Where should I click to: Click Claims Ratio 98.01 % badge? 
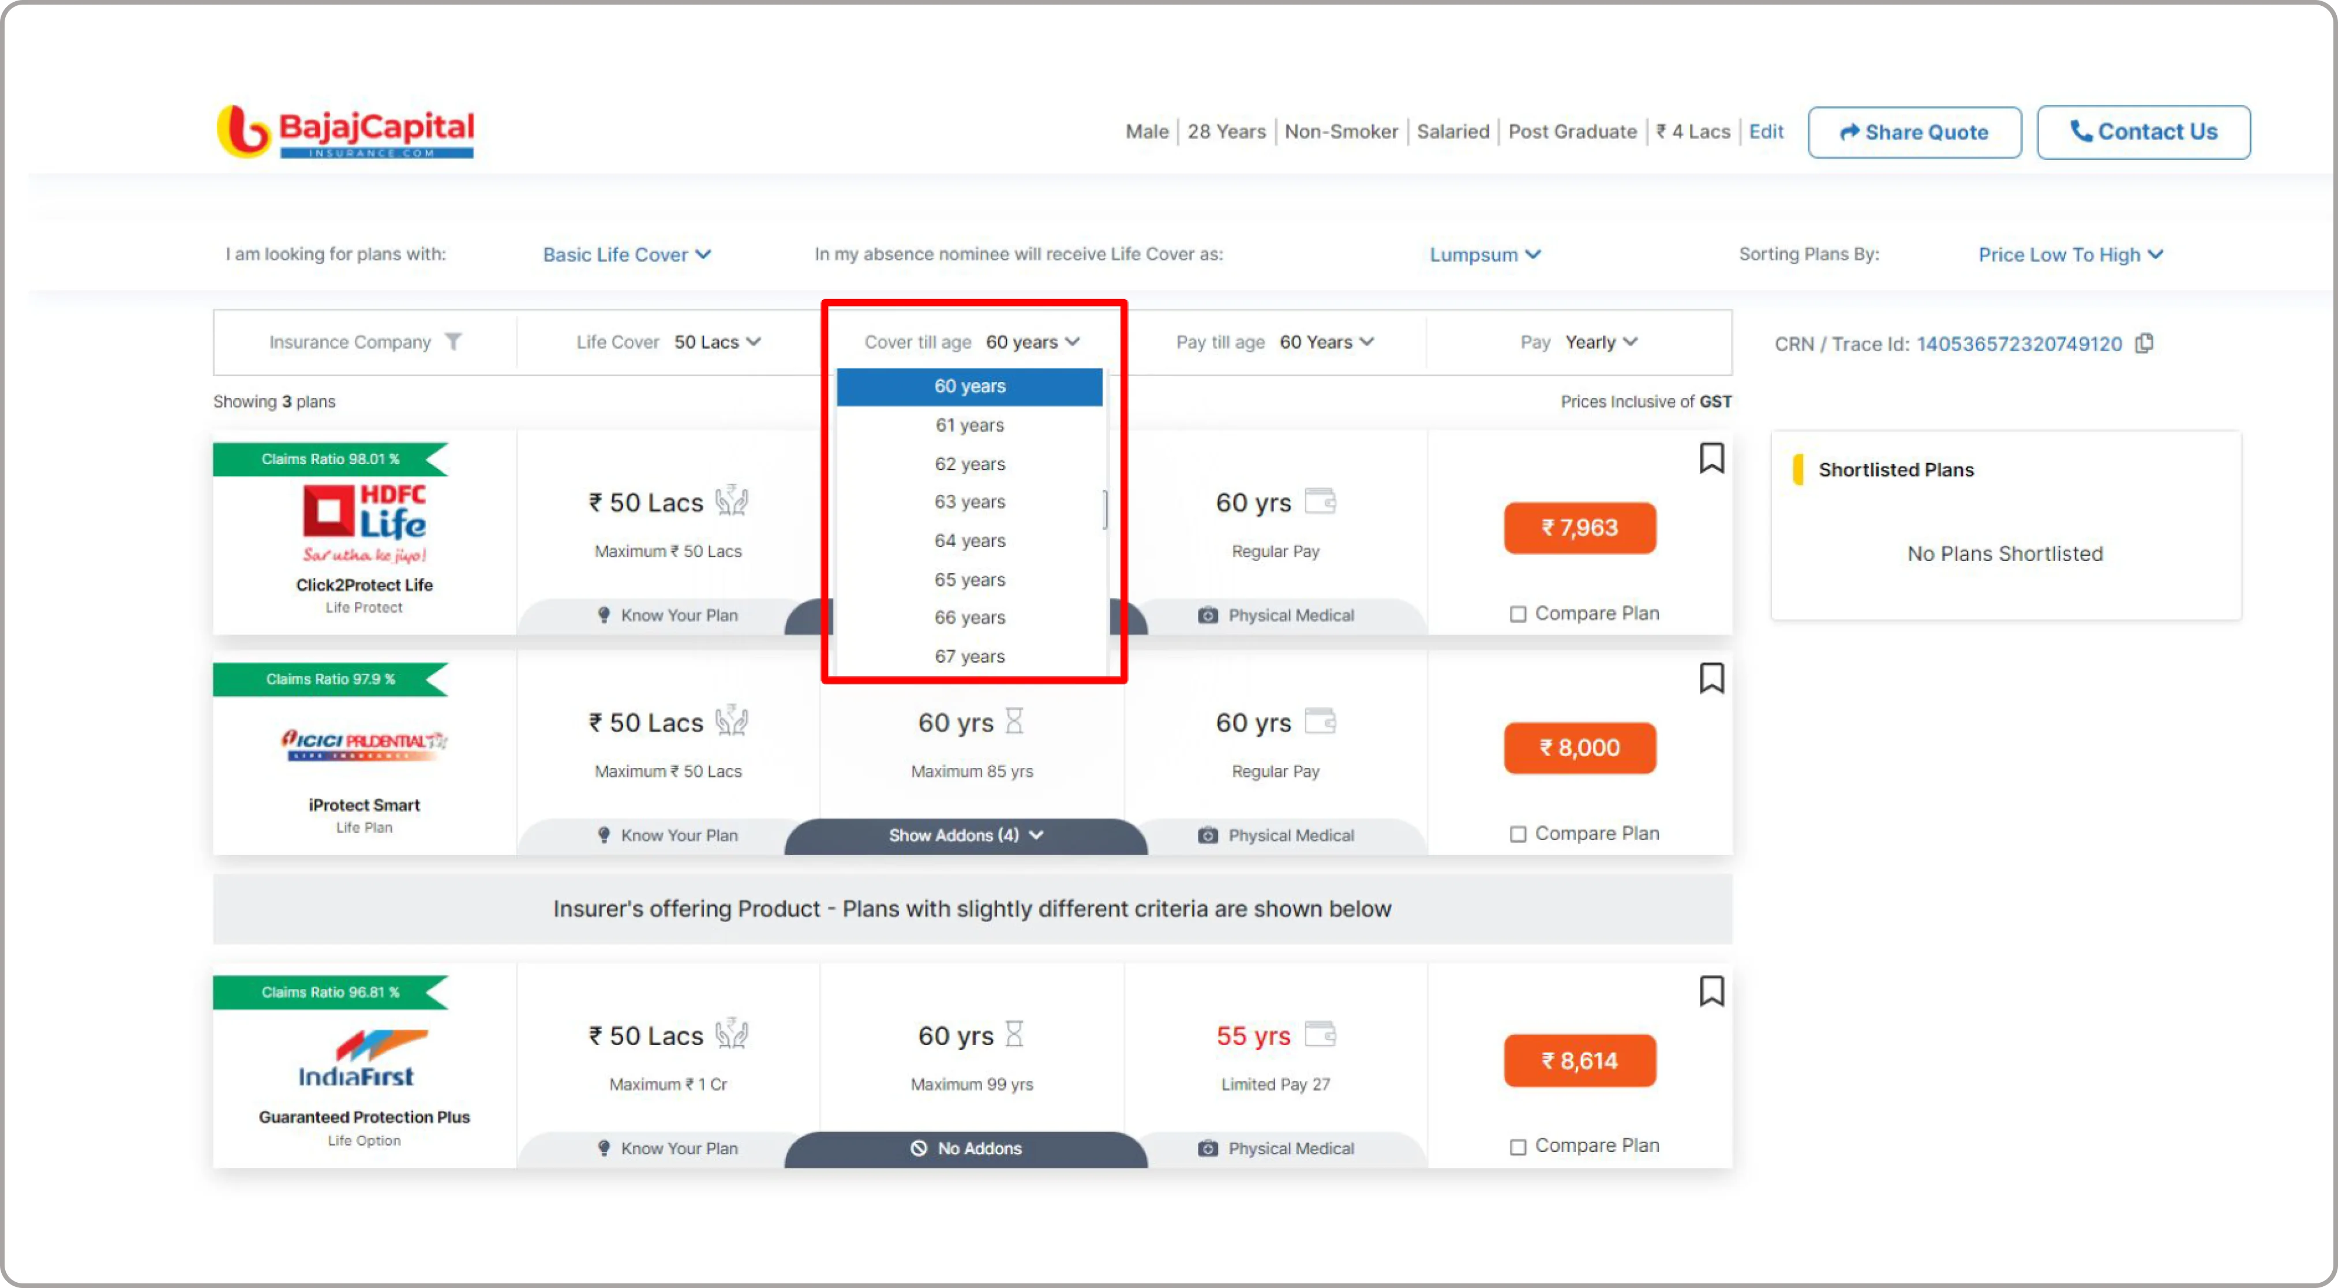tap(331, 459)
